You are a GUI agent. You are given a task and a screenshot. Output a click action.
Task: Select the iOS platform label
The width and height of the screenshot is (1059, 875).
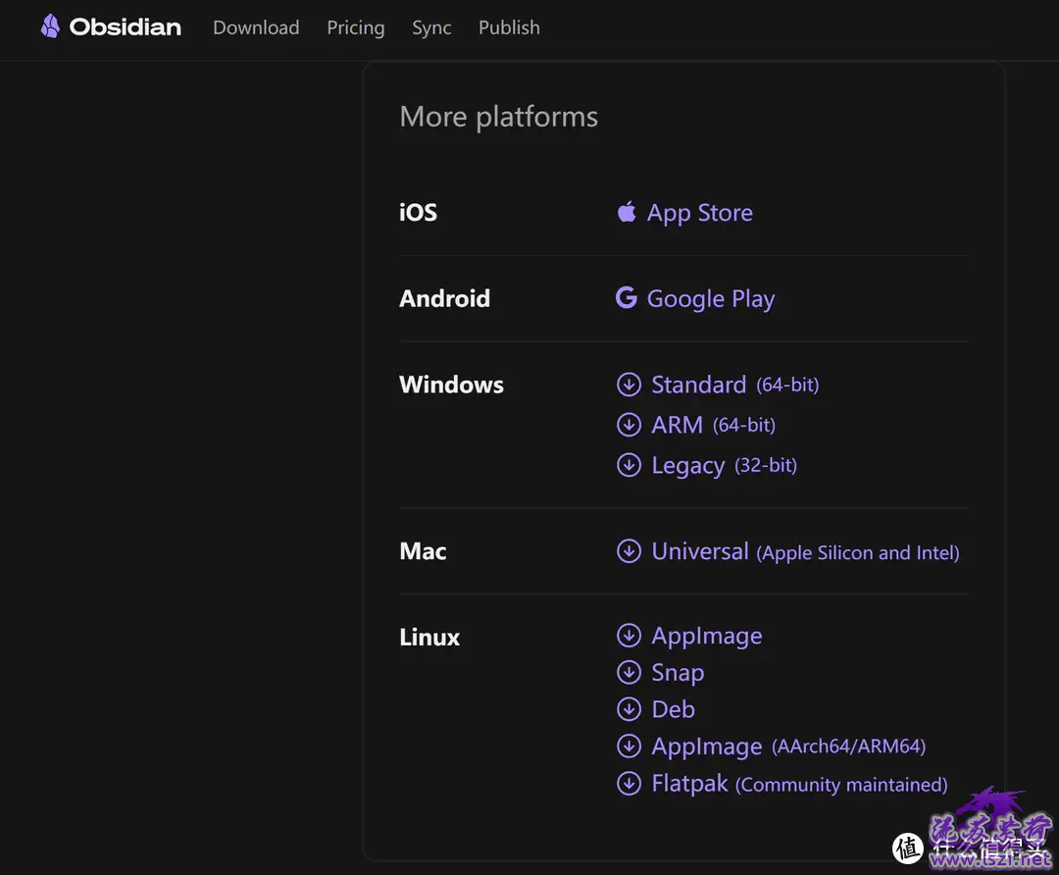418,213
